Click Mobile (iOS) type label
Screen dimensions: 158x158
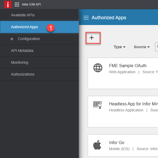[x=119, y=149]
